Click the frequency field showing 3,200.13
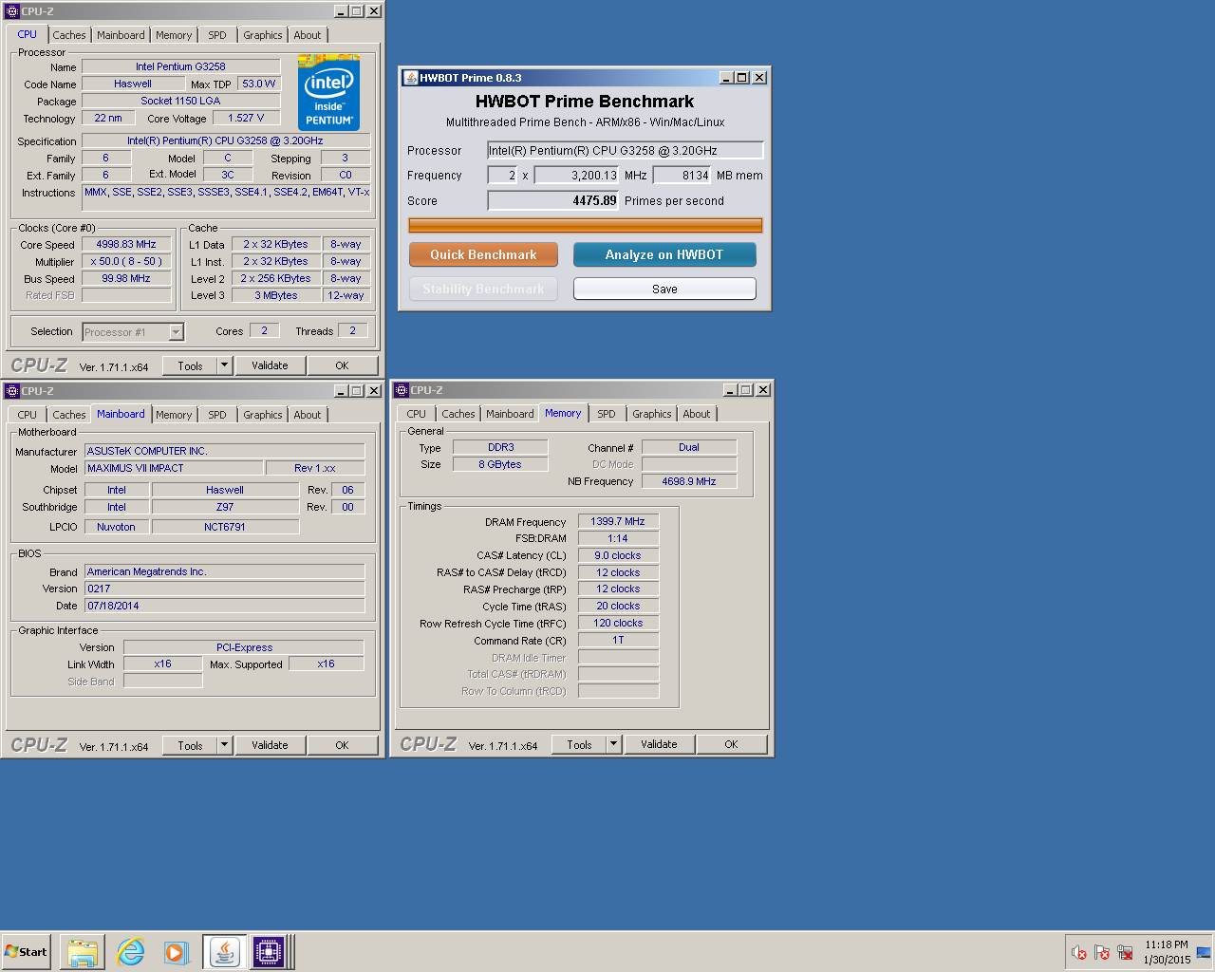The width and height of the screenshot is (1215, 972). (577, 175)
